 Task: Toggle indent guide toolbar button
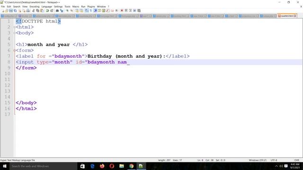(95, 10)
